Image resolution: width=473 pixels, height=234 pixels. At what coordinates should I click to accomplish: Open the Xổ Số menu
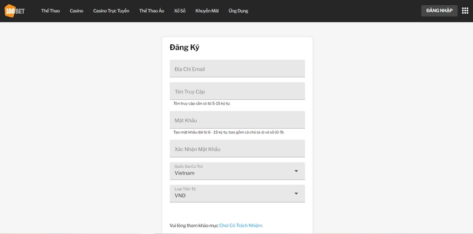coord(180,11)
